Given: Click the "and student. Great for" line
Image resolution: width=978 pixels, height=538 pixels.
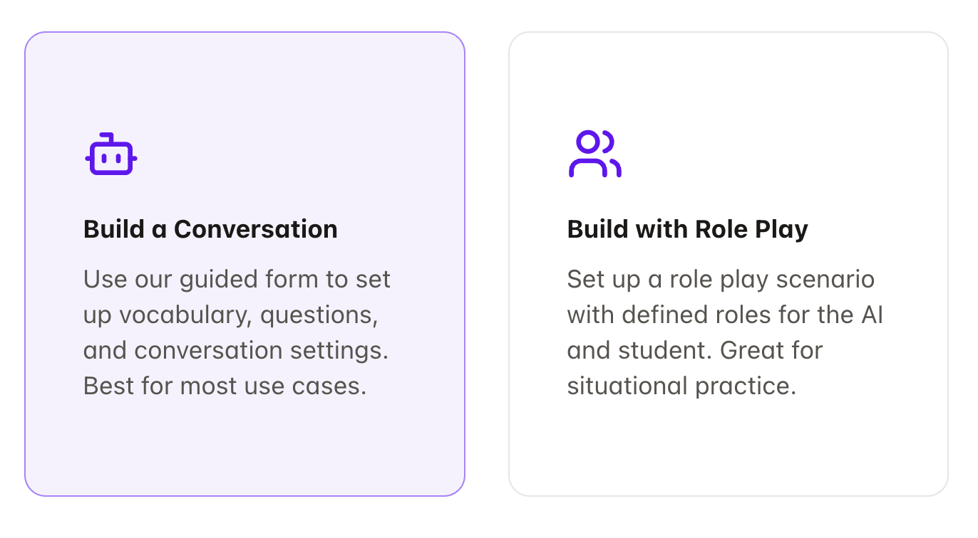Looking at the screenshot, I should 695,350.
